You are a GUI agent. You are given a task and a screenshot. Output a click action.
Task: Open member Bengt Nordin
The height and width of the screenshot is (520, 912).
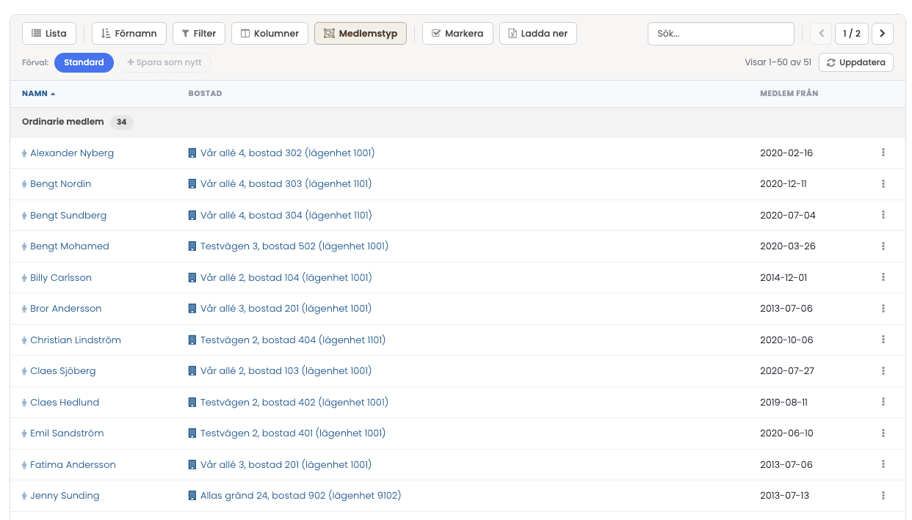(61, 184)
